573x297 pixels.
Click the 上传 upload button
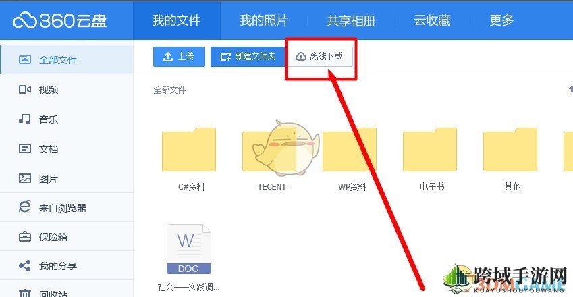(x=179, y=57)
